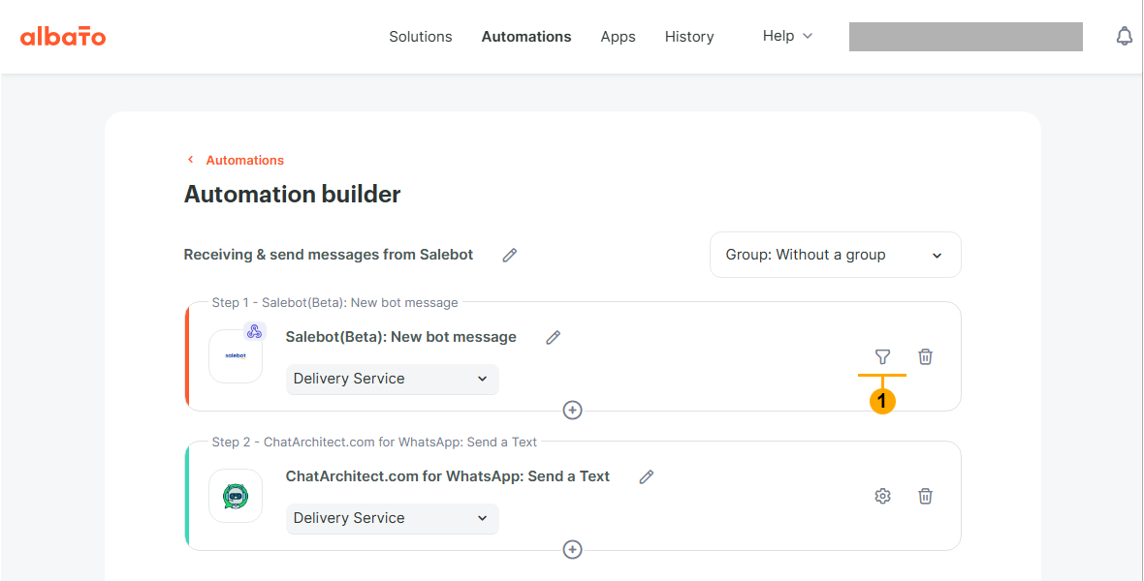Image resolution: width=1144 pixels, height=581 pixels.
Task: Click the Automation builder heading
Action: click(292, 195)
